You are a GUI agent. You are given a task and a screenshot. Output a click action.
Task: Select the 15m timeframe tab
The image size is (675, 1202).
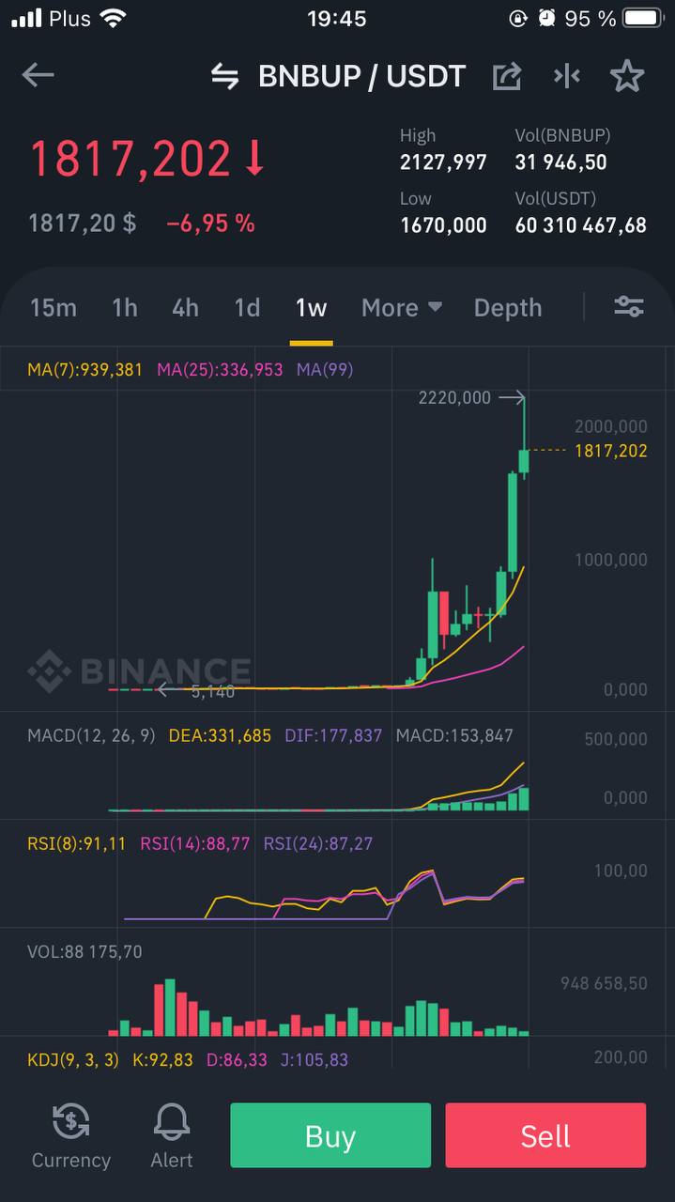tap(54, 307)
